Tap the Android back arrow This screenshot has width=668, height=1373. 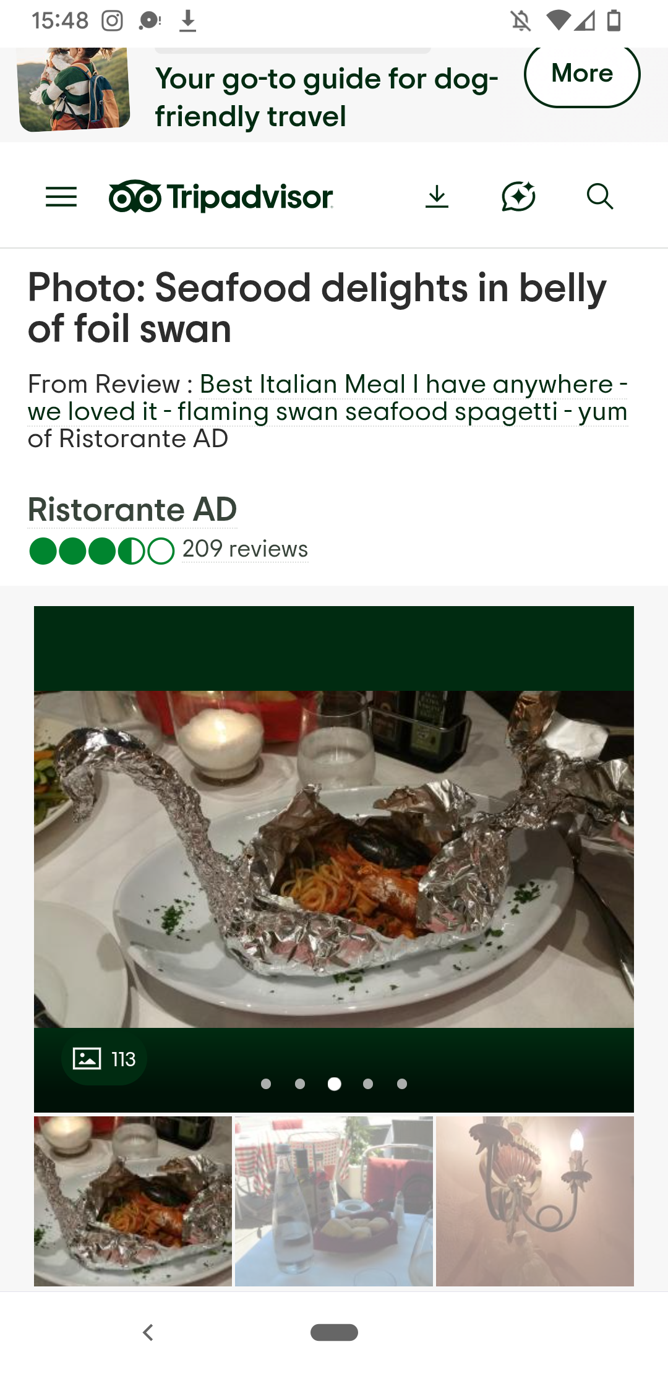tap(148, 1332)
